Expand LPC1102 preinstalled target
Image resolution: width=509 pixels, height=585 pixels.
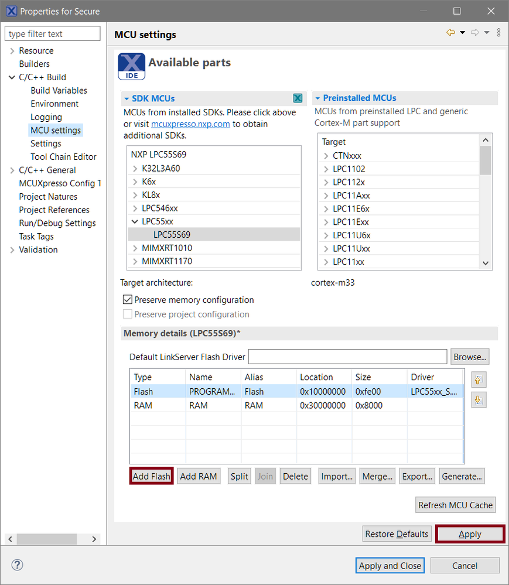(326, 169)
